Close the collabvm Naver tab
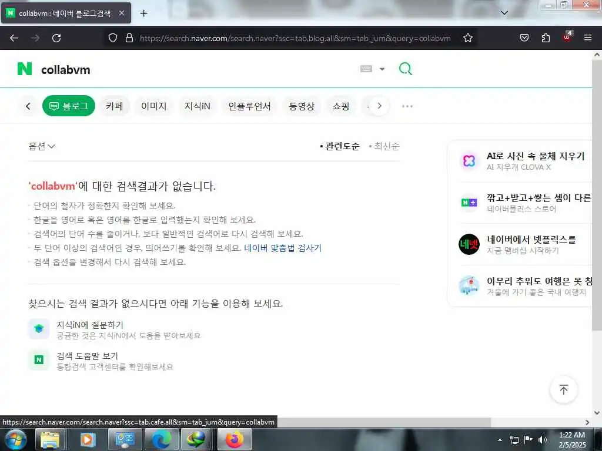 pyautogui.click(x=121, y=14)
